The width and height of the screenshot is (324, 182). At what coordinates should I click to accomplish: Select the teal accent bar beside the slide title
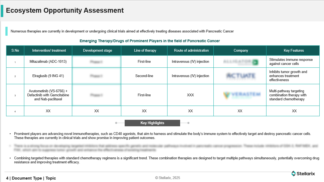[x=3, y=11]
